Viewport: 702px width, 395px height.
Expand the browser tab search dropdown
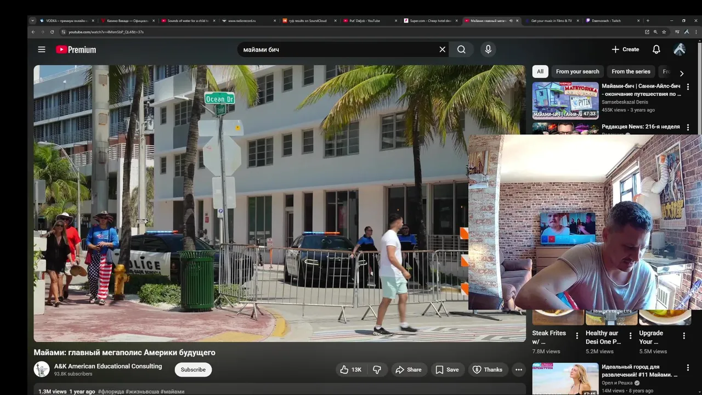pos(32,21)
